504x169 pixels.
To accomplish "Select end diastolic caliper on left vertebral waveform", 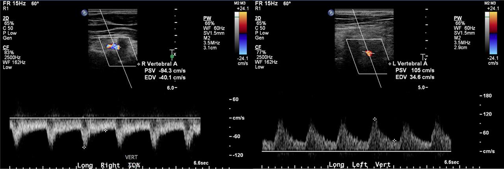I will pyautogui.click(x=394, y=140).
